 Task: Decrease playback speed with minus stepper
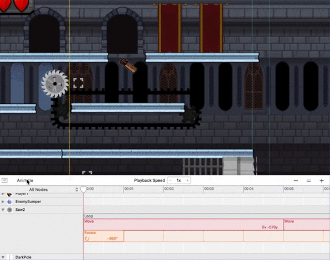point(171,180)
